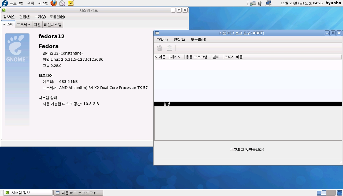343x196 pixels.
Task: Sort by the 아이콘 column header
Action: pos(162,57)
